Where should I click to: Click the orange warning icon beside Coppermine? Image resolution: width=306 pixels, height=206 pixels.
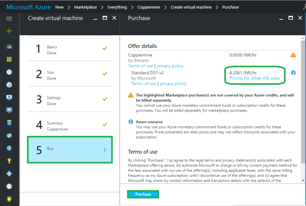coord(293,55)
